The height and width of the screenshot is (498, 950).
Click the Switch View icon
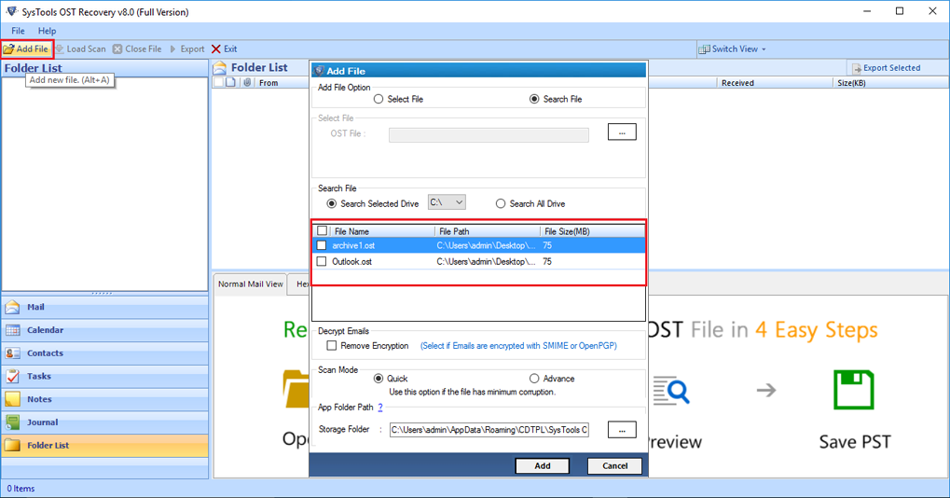704,49
